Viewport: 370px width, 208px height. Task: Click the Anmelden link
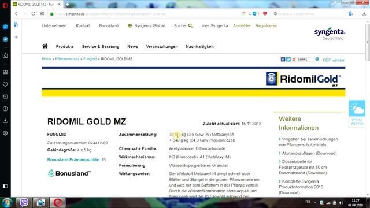242,25
